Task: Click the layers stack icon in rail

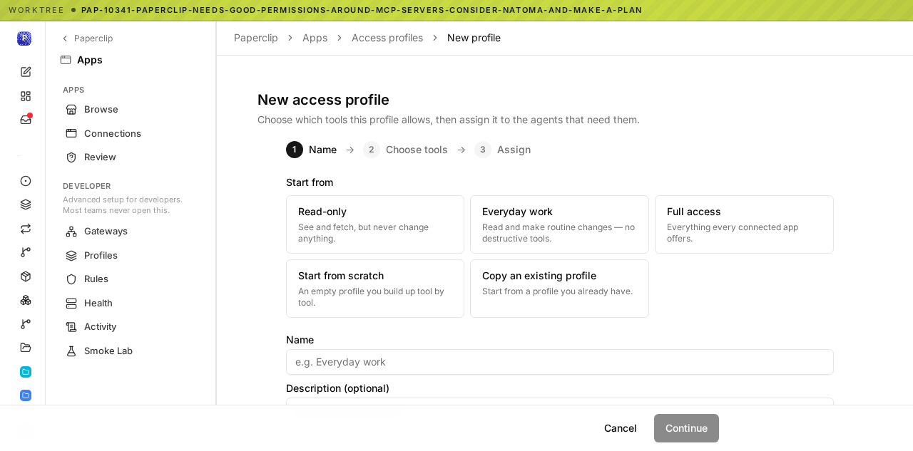Action: coord(26,204)
